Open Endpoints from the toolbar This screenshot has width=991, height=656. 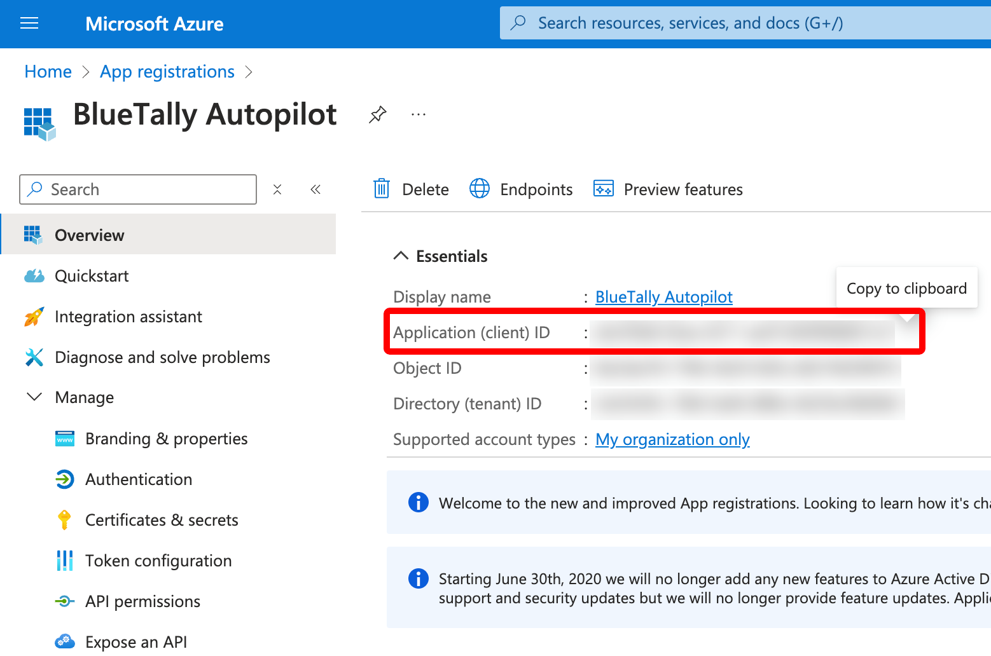(521, 189)
